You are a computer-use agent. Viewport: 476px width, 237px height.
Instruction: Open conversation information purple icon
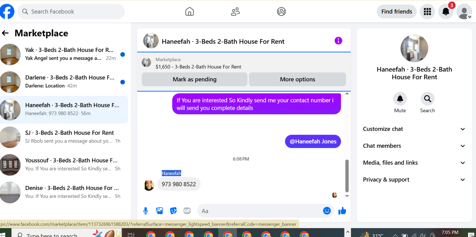(x=338, y=41)
